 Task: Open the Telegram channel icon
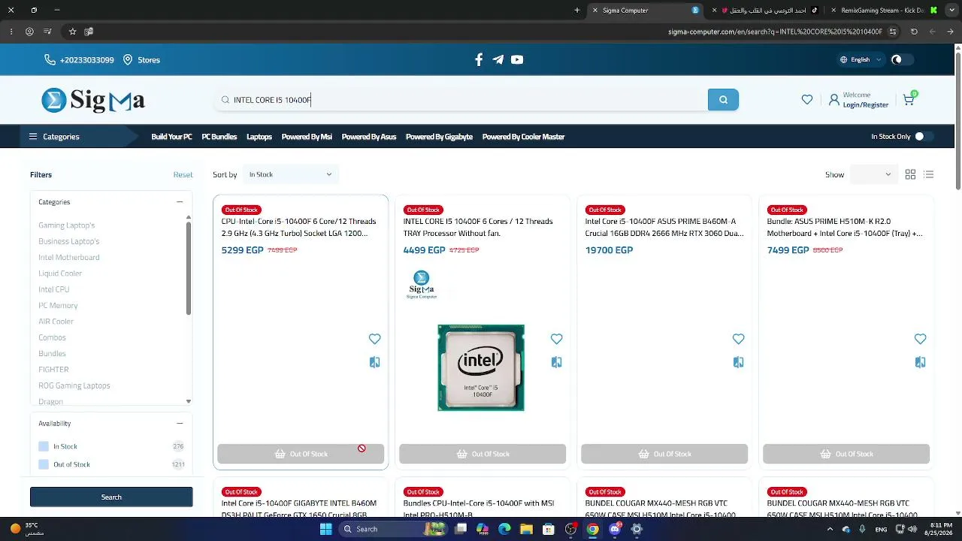(x=498, y=60)
